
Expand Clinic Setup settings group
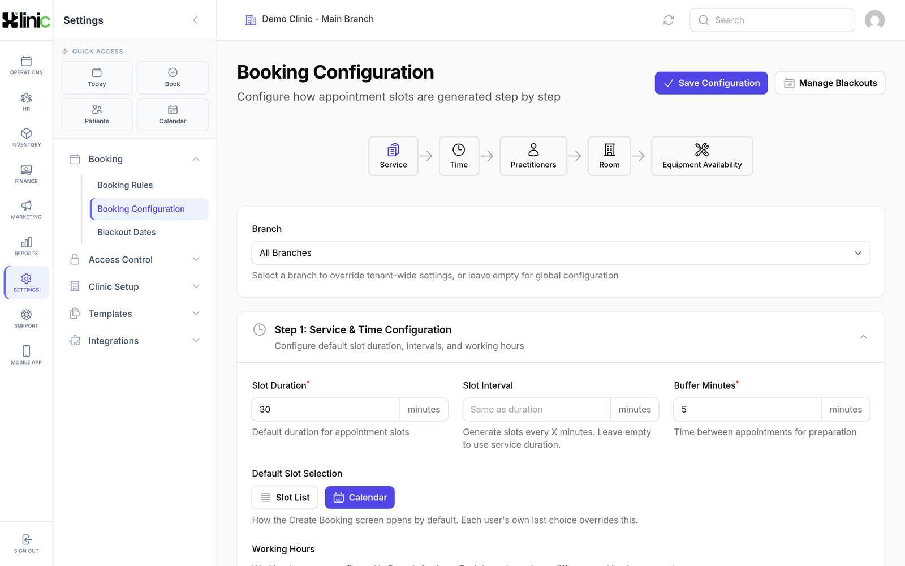[135, 286]
